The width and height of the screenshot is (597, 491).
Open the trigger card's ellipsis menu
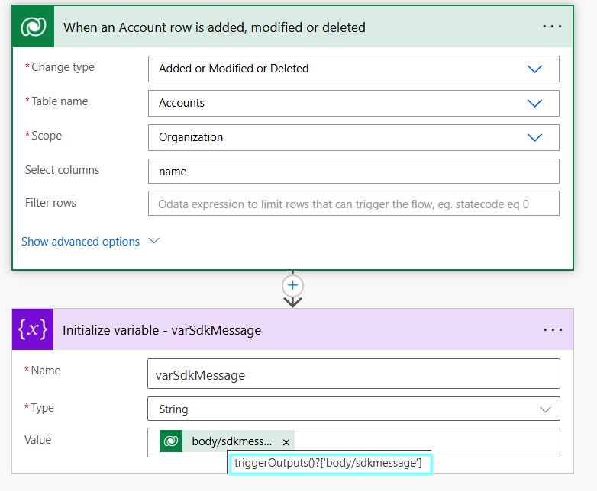coord(552,27)
